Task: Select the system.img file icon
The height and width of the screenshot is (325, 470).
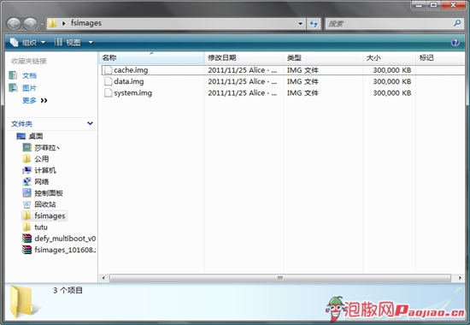Action: 108,92
